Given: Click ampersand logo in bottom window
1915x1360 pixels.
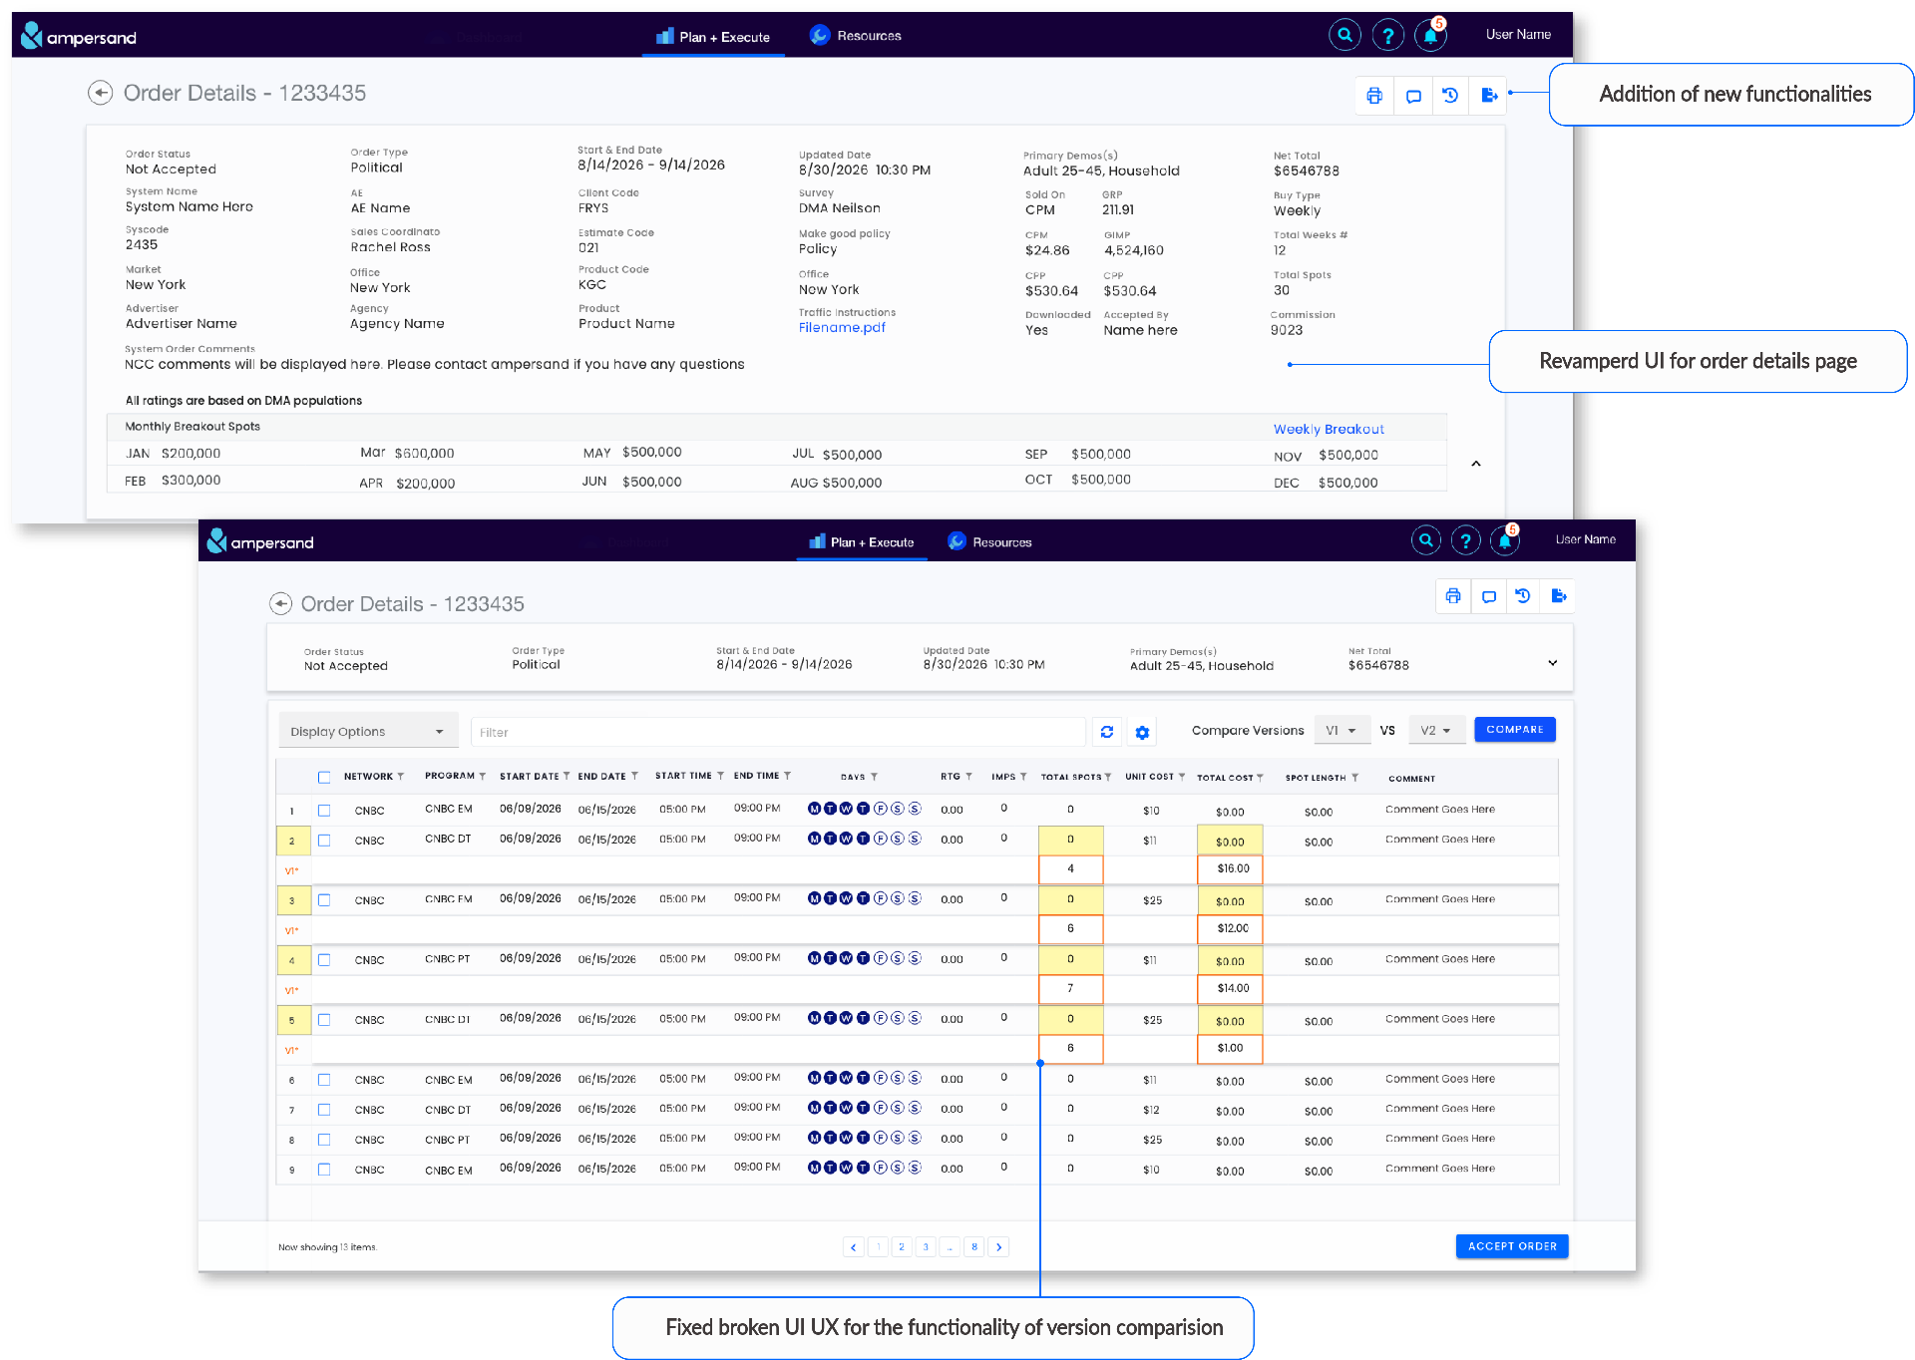Looking at the screenshot, I should tap(260, 541).
